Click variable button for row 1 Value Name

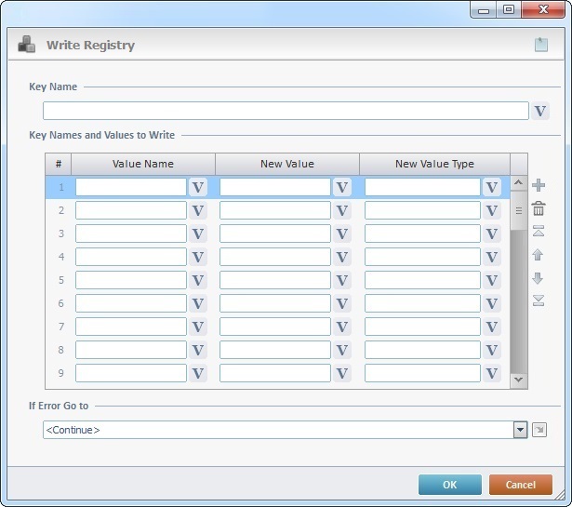tap(198, 187)
